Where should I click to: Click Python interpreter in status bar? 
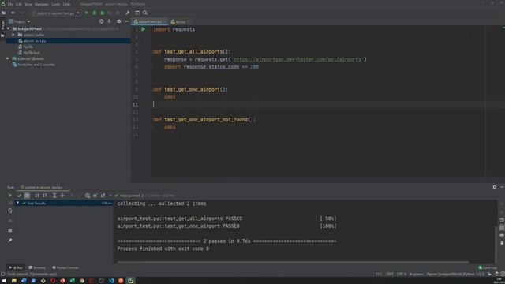455,274
